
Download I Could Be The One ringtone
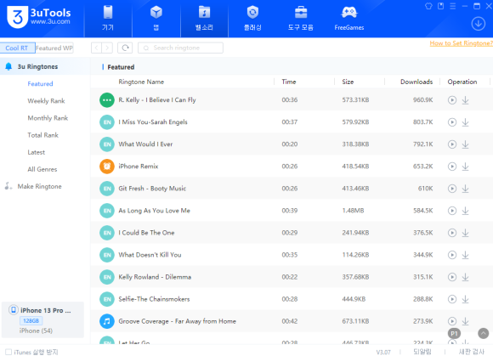(465, 233)
